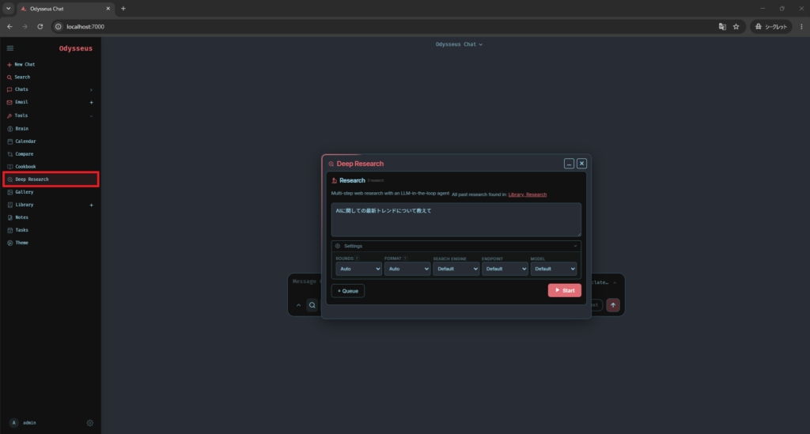
Task: Open a new browser tab
Action: click(x=123, y=8)
